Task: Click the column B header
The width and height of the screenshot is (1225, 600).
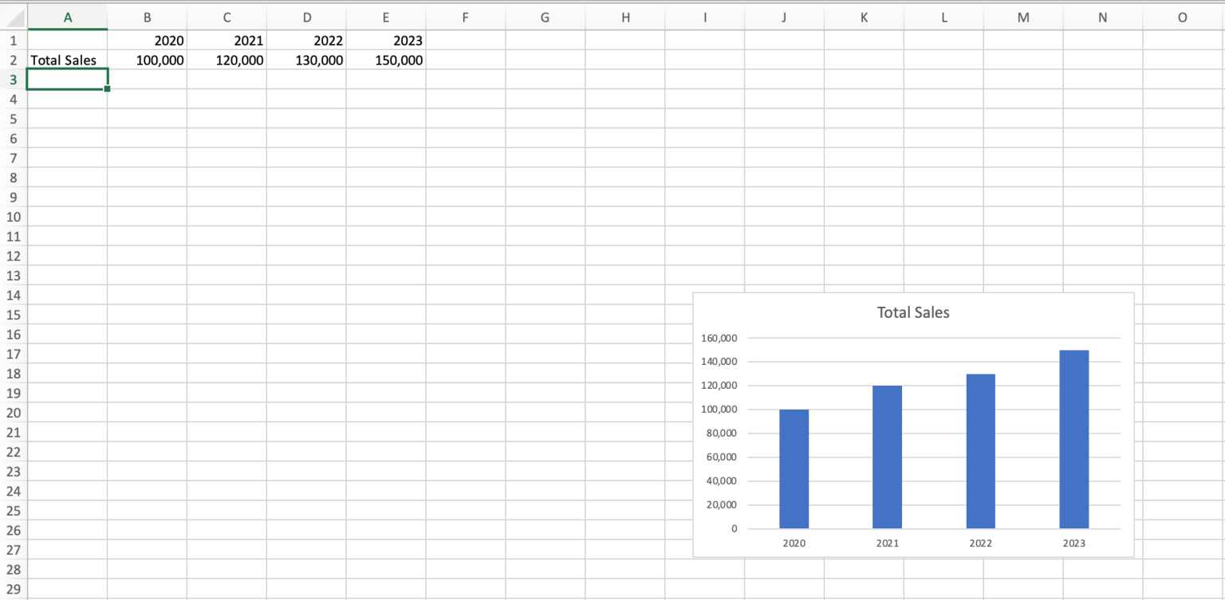Action: 147,16
